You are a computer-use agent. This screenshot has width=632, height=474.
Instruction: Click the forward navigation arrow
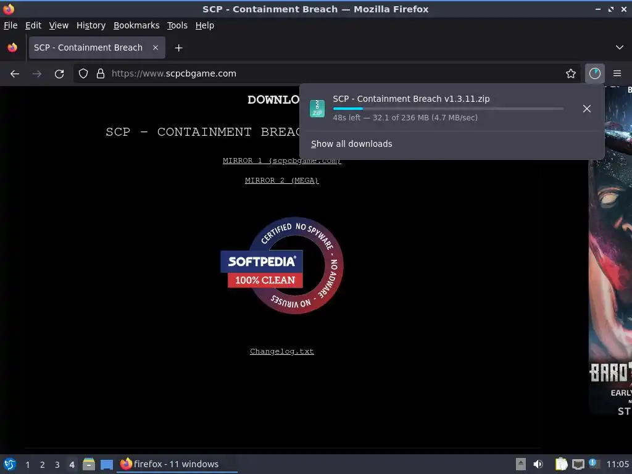(x=36, y=74)
